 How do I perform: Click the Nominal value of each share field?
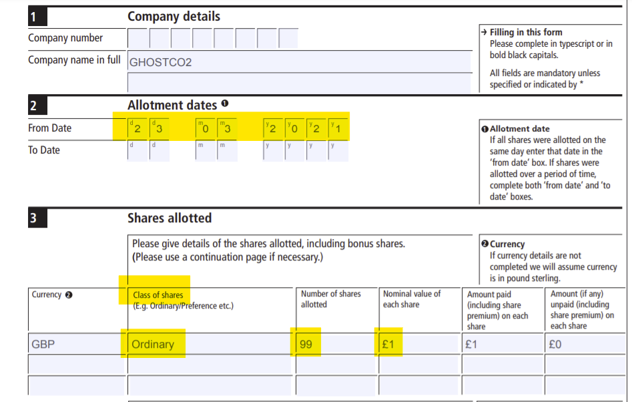point(418,345)
